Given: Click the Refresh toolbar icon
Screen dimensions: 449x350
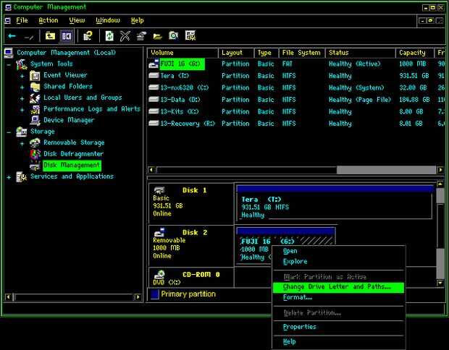Looking at the screenshot, I should (x=109, y=35).
